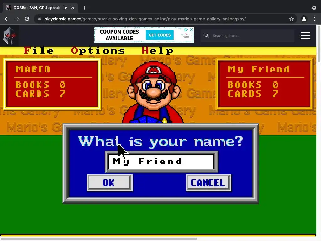Open the game's Help menu
This screenshot has width=321, height=241.
158,51
